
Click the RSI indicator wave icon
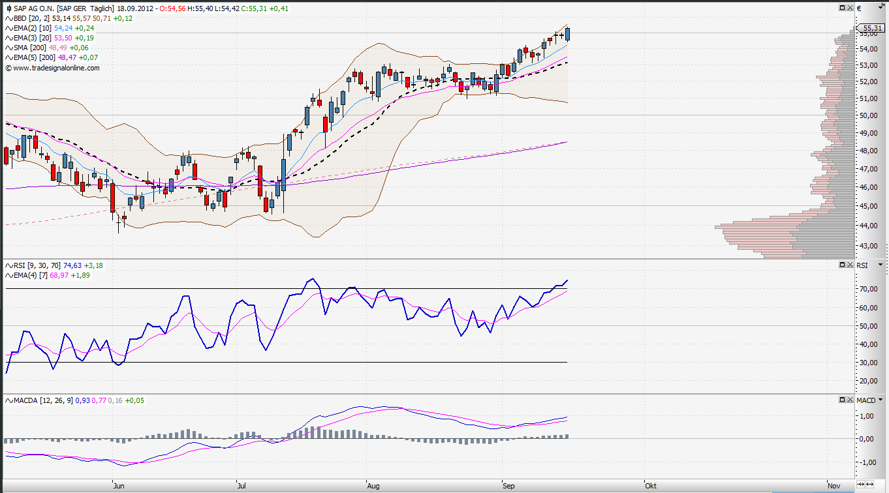(x=8, y=265)
